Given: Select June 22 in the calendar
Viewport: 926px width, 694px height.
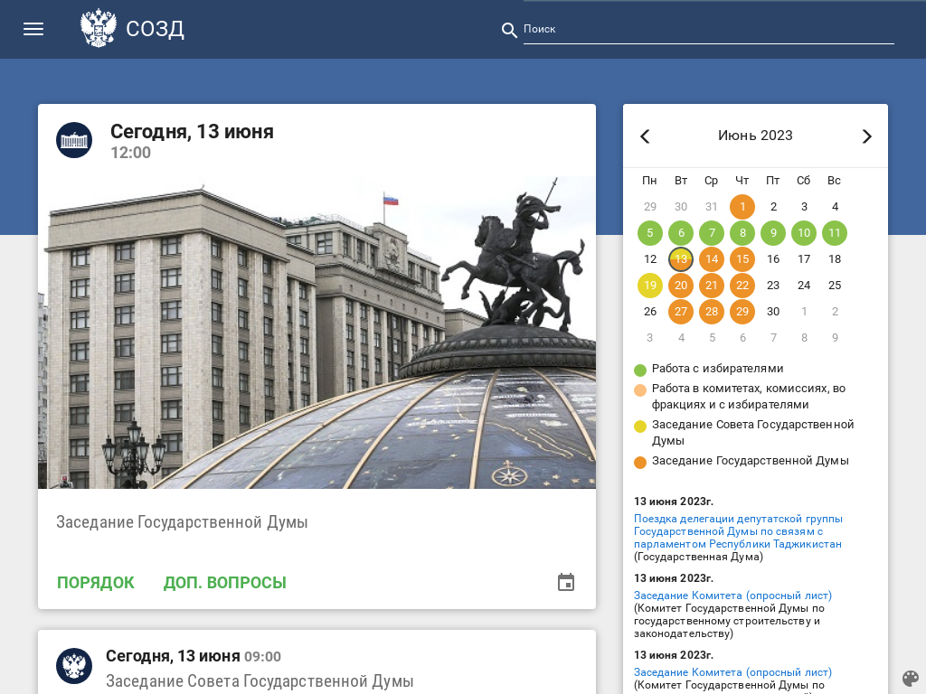Looking at the screenshot, I should (x=742, y=285).
